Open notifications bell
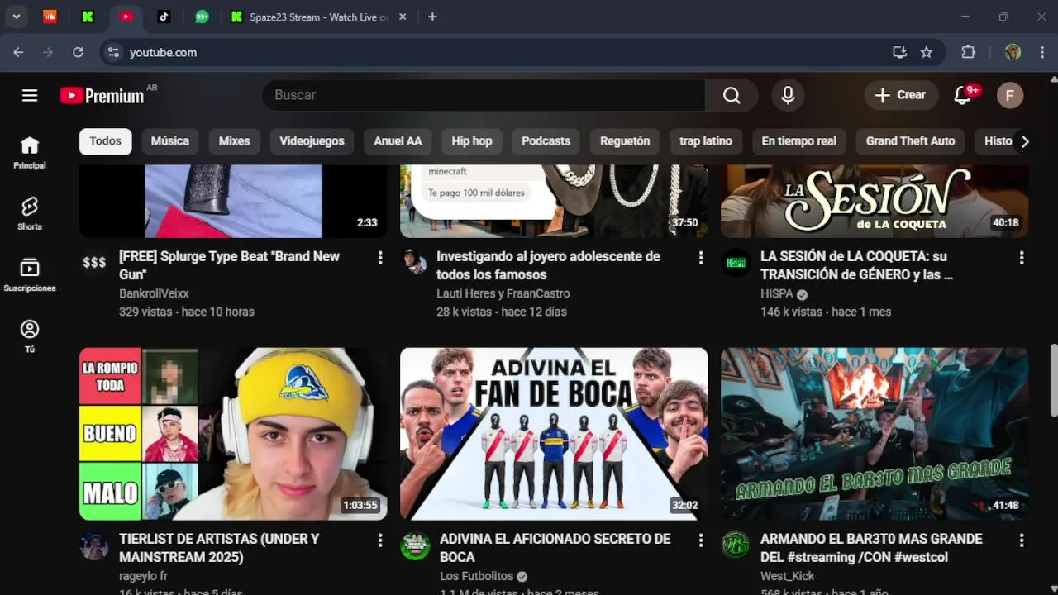 tap(963, 95)
